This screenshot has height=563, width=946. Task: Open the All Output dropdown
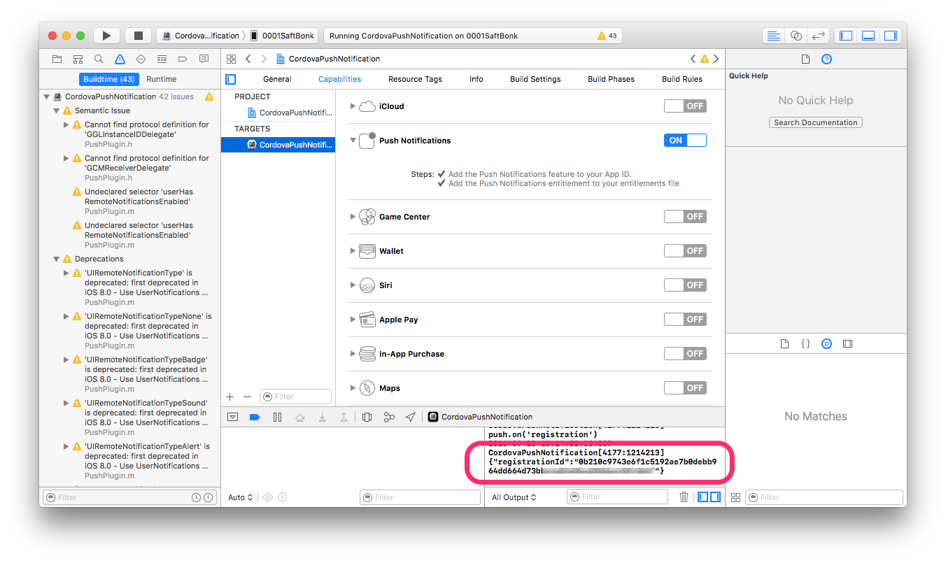[x=514, y=497]
